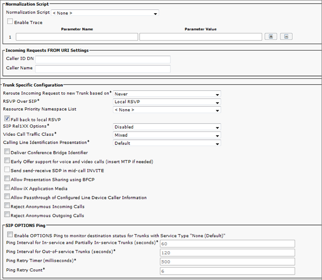Image resolution: width=322 pixels, height=280 pixels.
Task: Check Allow Passthrough of Configured Line Device Caller Information
Action: click(7, 197)
